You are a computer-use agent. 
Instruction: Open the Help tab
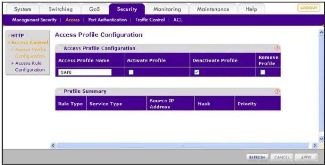point(251,9)
